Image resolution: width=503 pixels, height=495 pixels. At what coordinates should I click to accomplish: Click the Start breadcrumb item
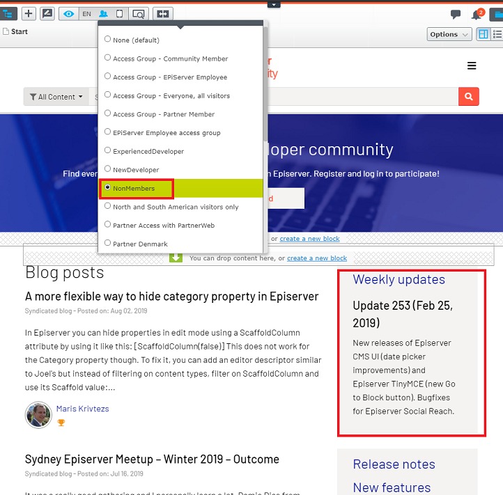click(19, 32)
